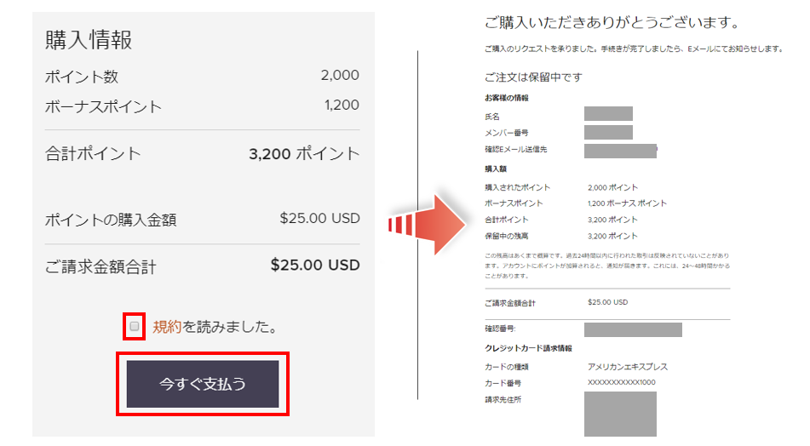Click the grayed-out メンバー番号 field
The width and height of the screenshot is (810, 446).
(x=608, y=132)
